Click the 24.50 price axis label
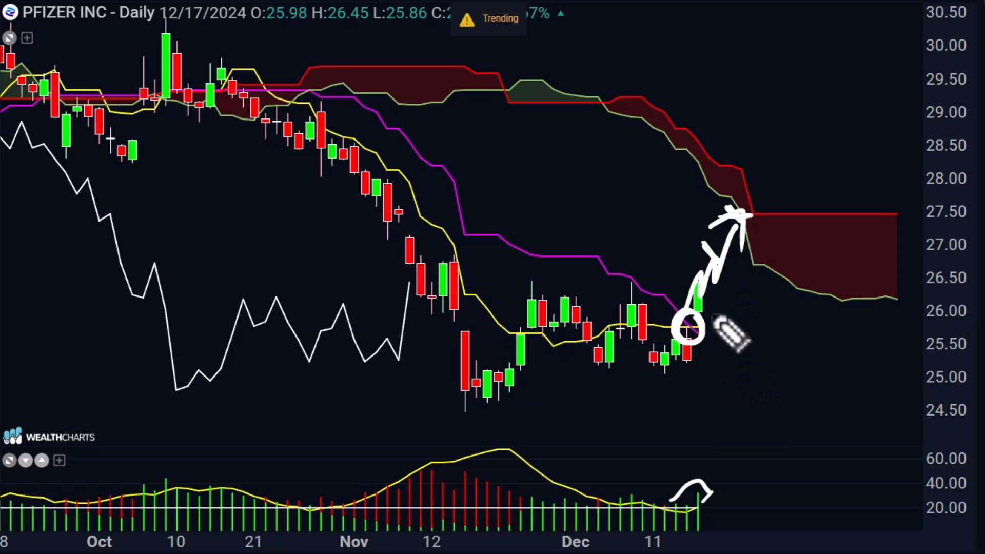 pos(946,410)
